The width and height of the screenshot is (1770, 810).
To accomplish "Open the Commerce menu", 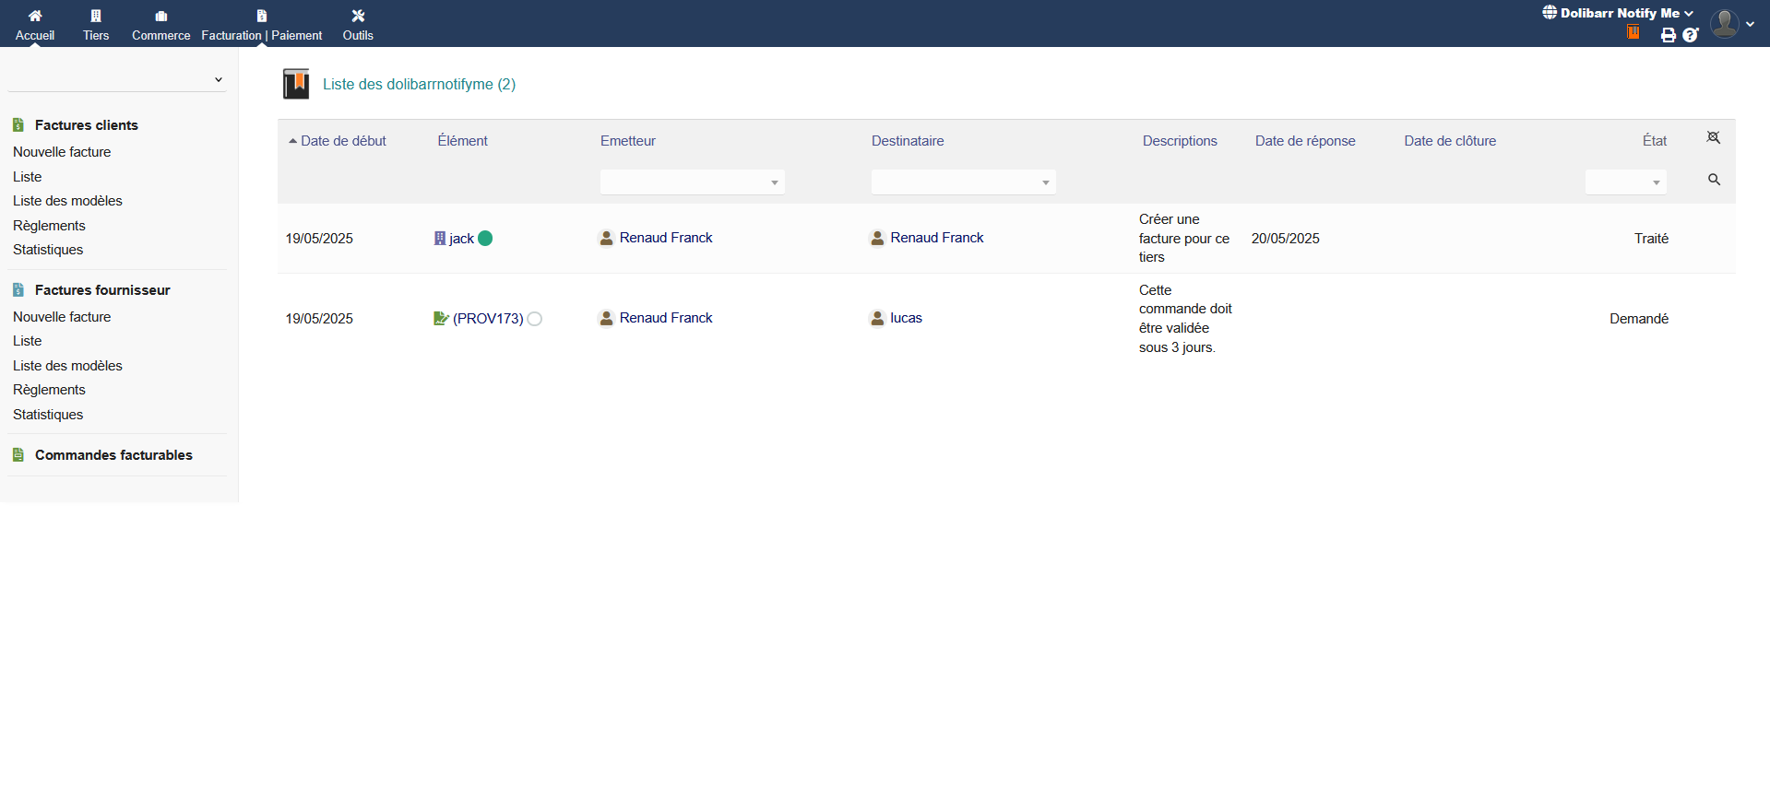I will coord(160,24).
